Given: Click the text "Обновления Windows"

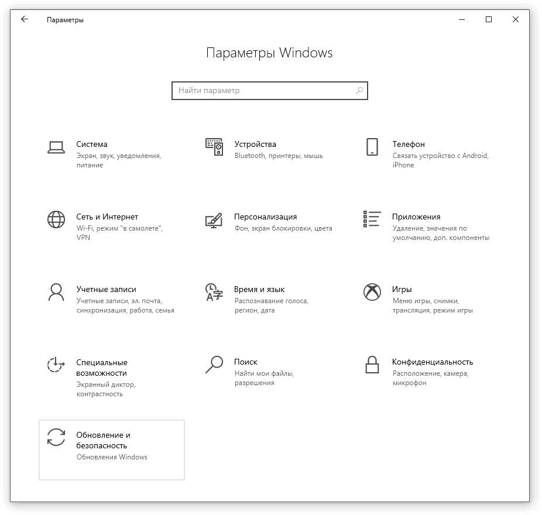Looking at the screenshot, I should pos(112,457).
